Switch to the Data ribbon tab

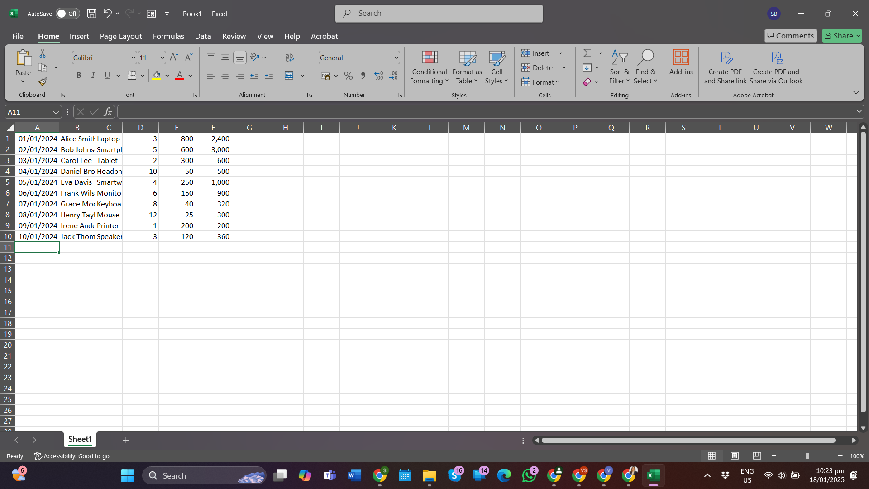pyautogui.click(x=203, y=36)
